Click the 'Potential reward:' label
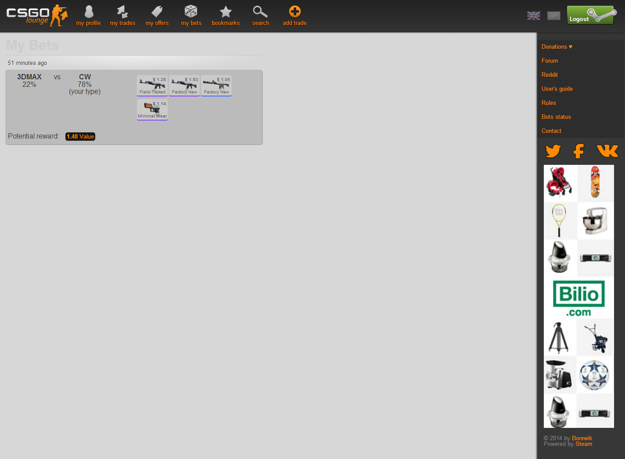The width and height of the screenshot is (625, 459). pyautogui.click(x=33, y=136)
